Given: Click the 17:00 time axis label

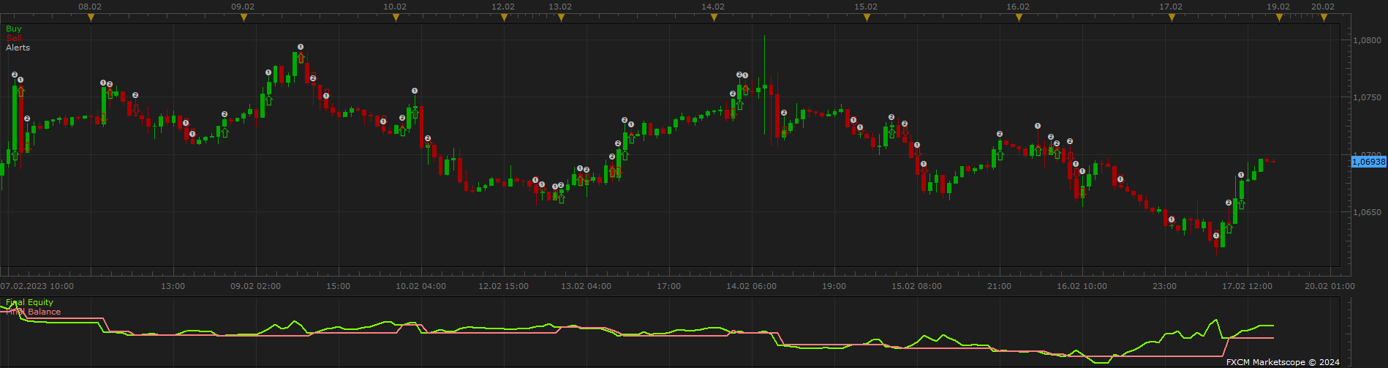Looking at the screenshot, I should click(x=669, y=286).
